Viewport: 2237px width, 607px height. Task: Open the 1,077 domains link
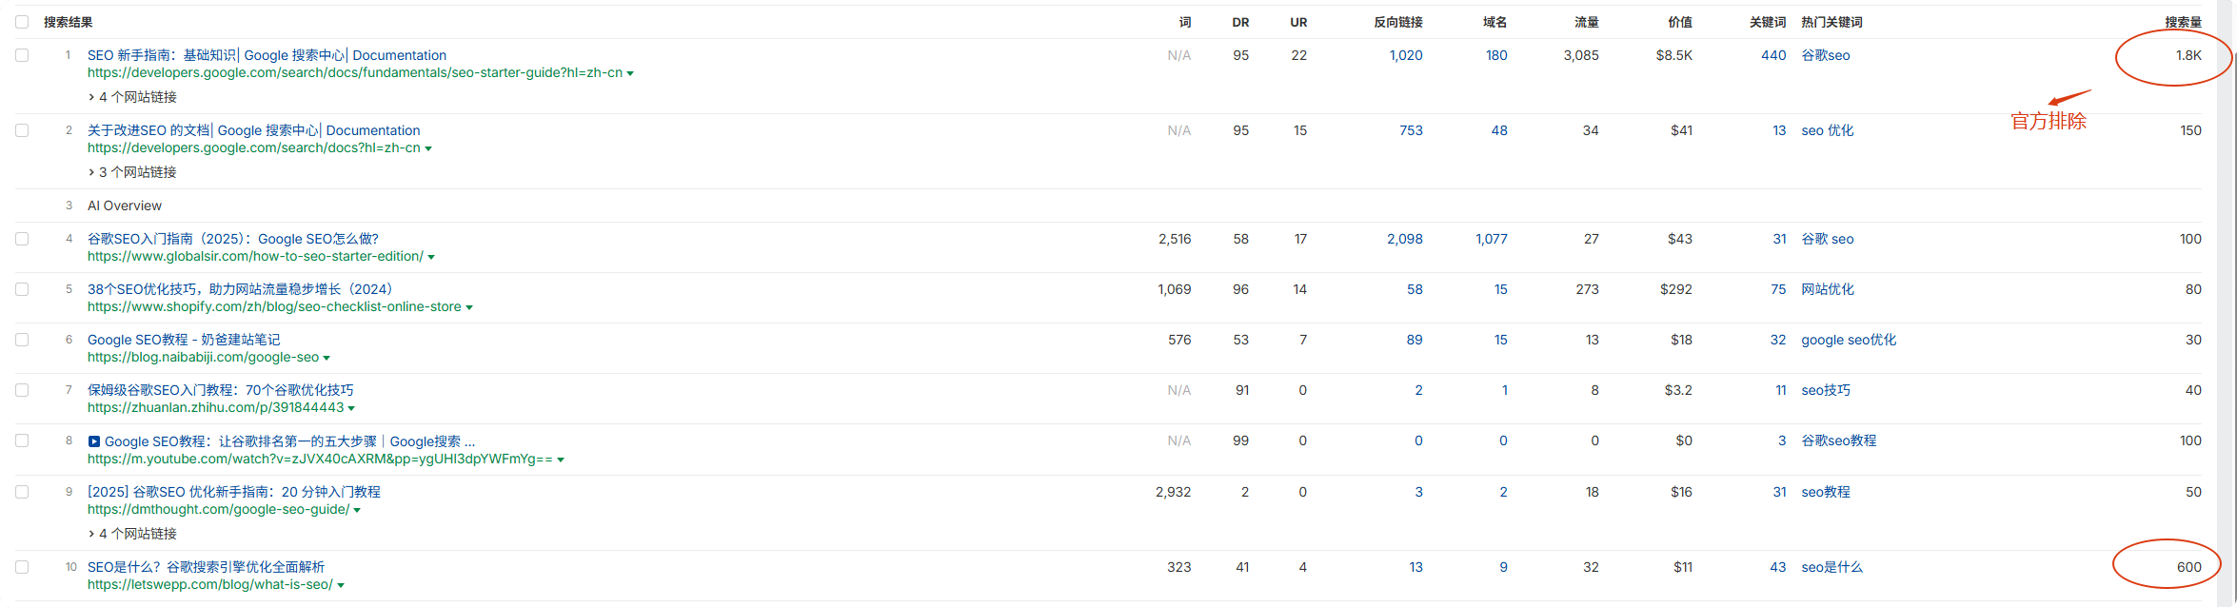[1491, 239]
